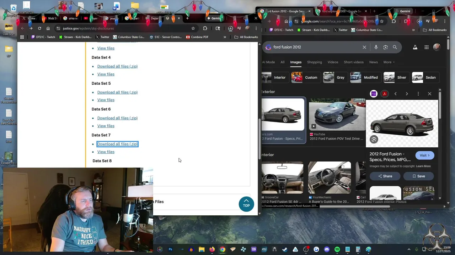
Task: View files for Data Set 7
Action: (106, 152)
